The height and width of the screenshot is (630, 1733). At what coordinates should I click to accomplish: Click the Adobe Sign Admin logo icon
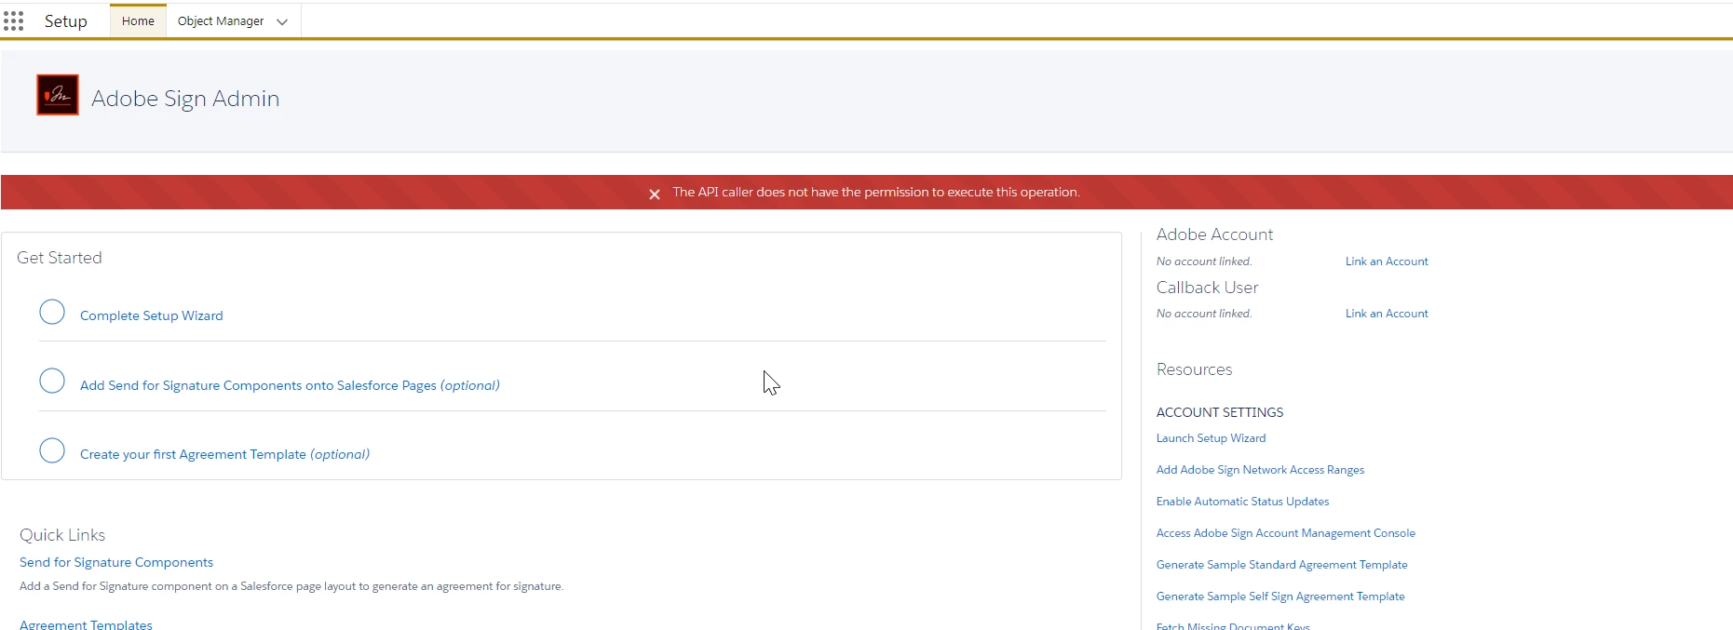coord(58,95)
